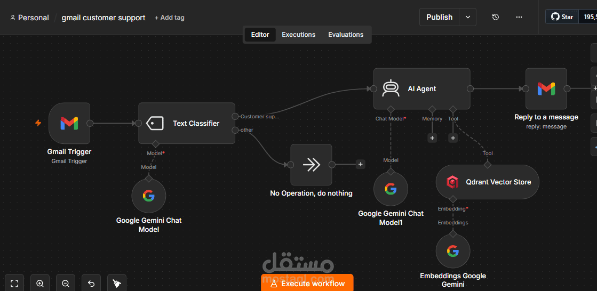This screenshot has height=291, width=597.
Task: Open the AI Agent node
Action: tap(422, 88)
